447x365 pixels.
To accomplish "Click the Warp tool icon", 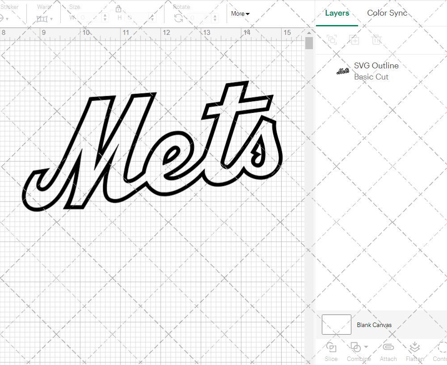I will 42,19.
